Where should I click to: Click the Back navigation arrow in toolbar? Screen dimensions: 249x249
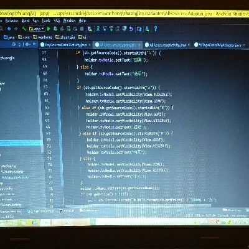[9, 29]
